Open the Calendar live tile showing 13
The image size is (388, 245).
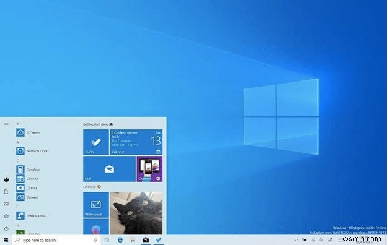136,142
